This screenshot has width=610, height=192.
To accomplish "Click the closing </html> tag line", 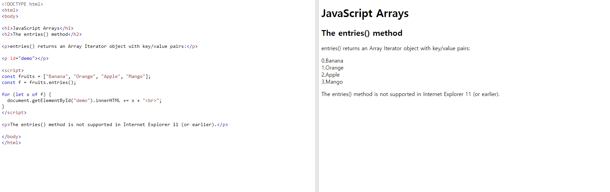I will click(11, 143).
